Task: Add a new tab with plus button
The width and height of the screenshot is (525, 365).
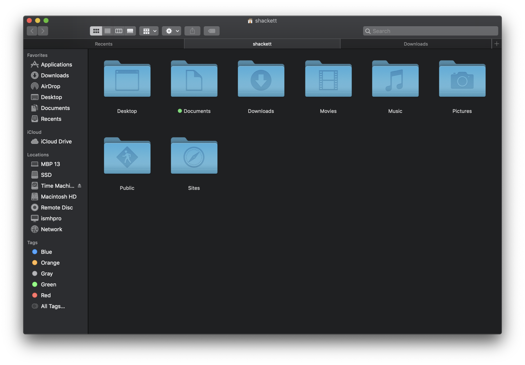Action: 496,44
